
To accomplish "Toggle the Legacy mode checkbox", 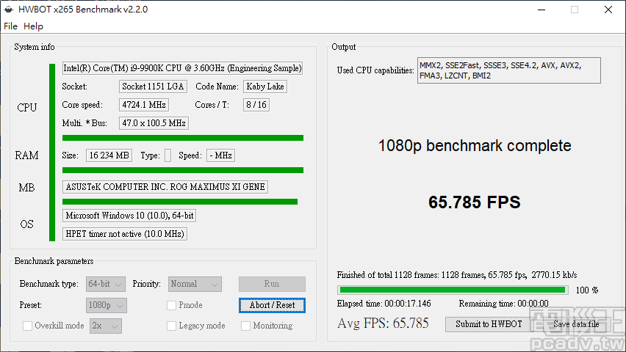I will (171, 326).
